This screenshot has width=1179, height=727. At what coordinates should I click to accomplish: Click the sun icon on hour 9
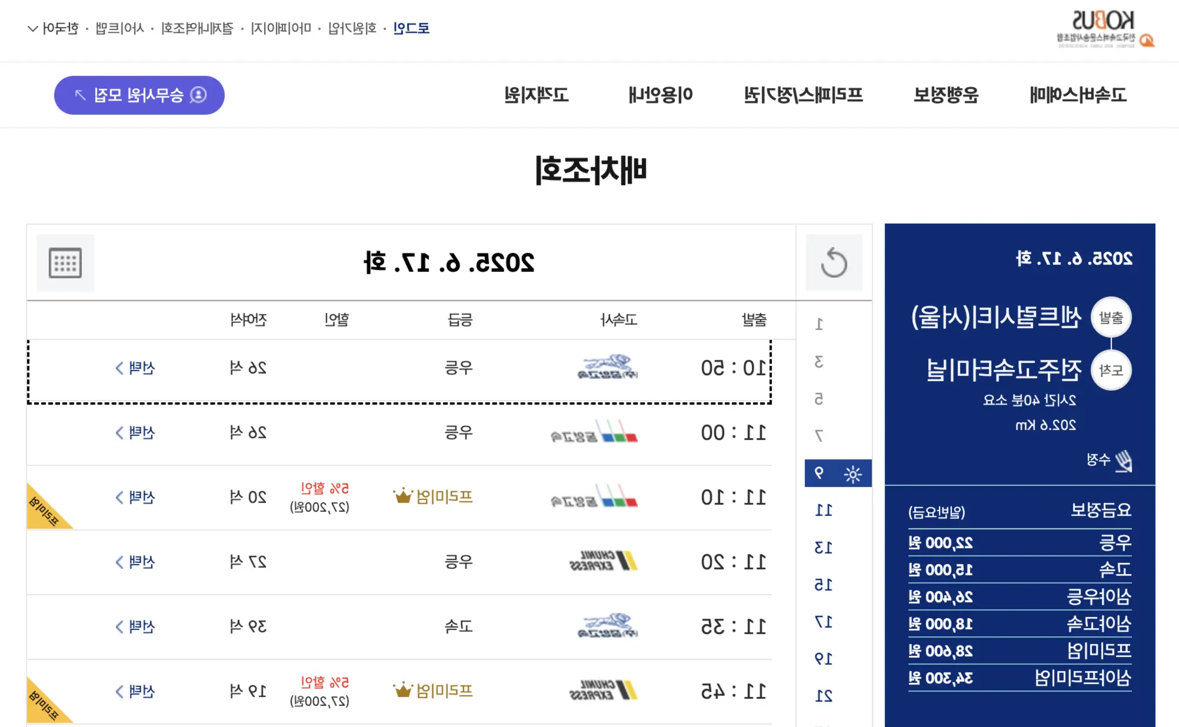(x=852, y=474)
